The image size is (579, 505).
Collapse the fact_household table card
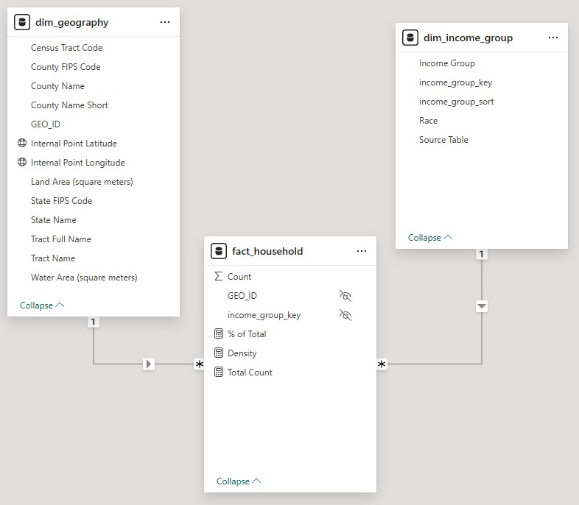click(239, 481)
